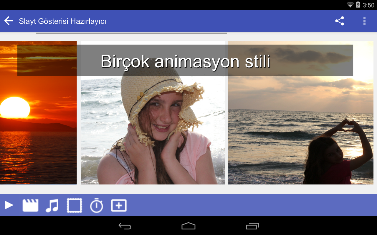Tap the Android home button

pos(188,226)
